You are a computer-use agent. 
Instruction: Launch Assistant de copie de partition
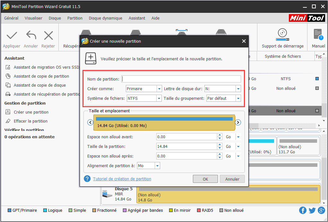(37, 76)
